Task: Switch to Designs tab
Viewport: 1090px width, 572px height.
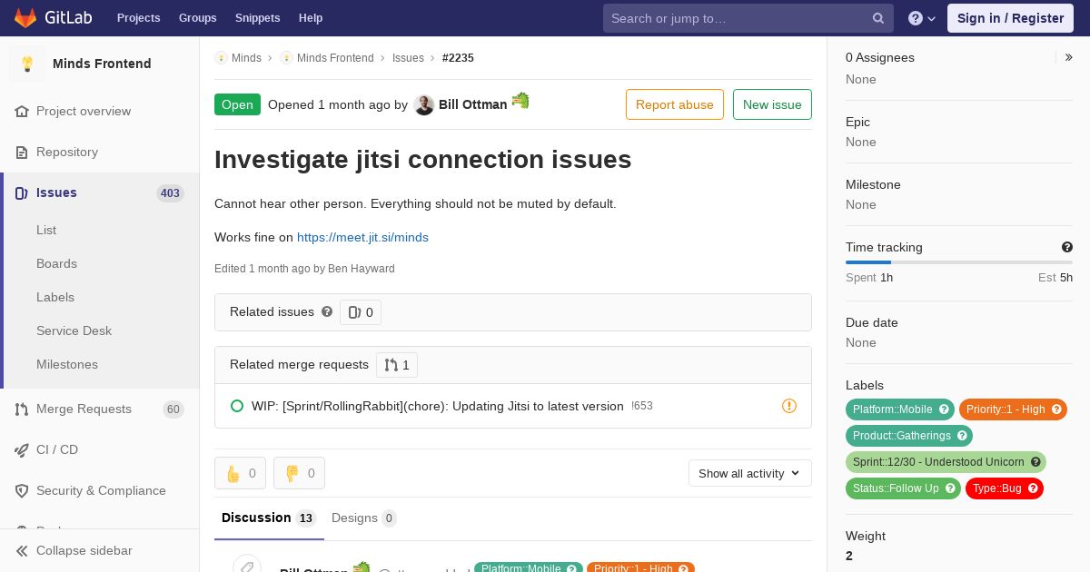Action: [364, 518]
